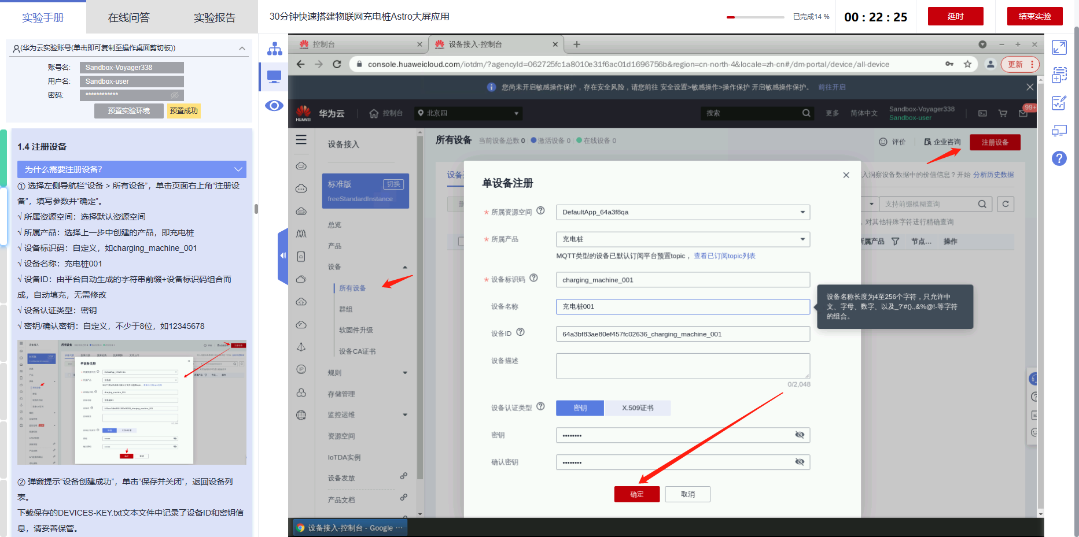Select 密钥 as device authentication type
The width and height of the screenshot is (1079, 537).
[x=580, y=408]
